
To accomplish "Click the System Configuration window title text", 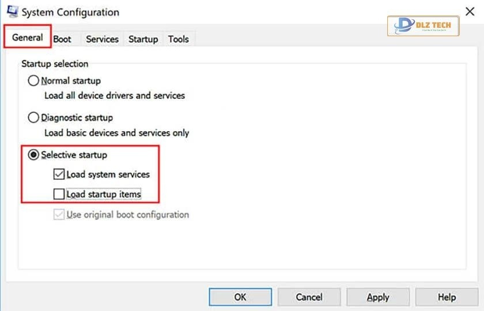I will click(70, 12).
